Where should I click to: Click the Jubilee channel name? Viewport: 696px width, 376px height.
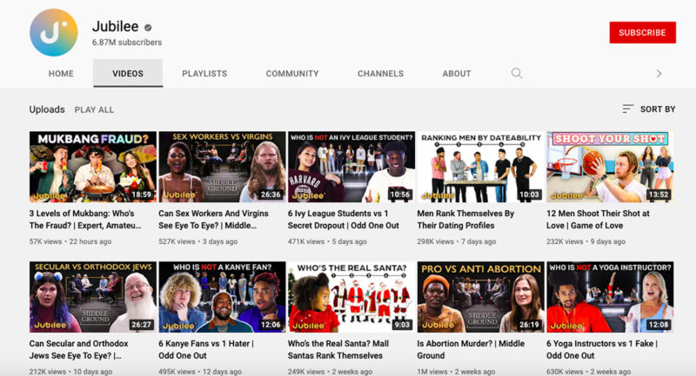pyautogui.click(x=116, y=27)
